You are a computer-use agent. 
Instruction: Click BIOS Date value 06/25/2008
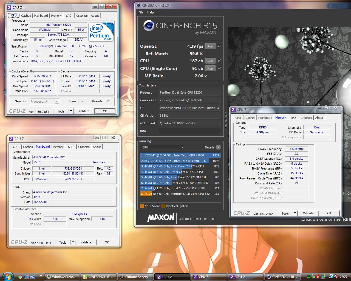[x=73, y=202]
